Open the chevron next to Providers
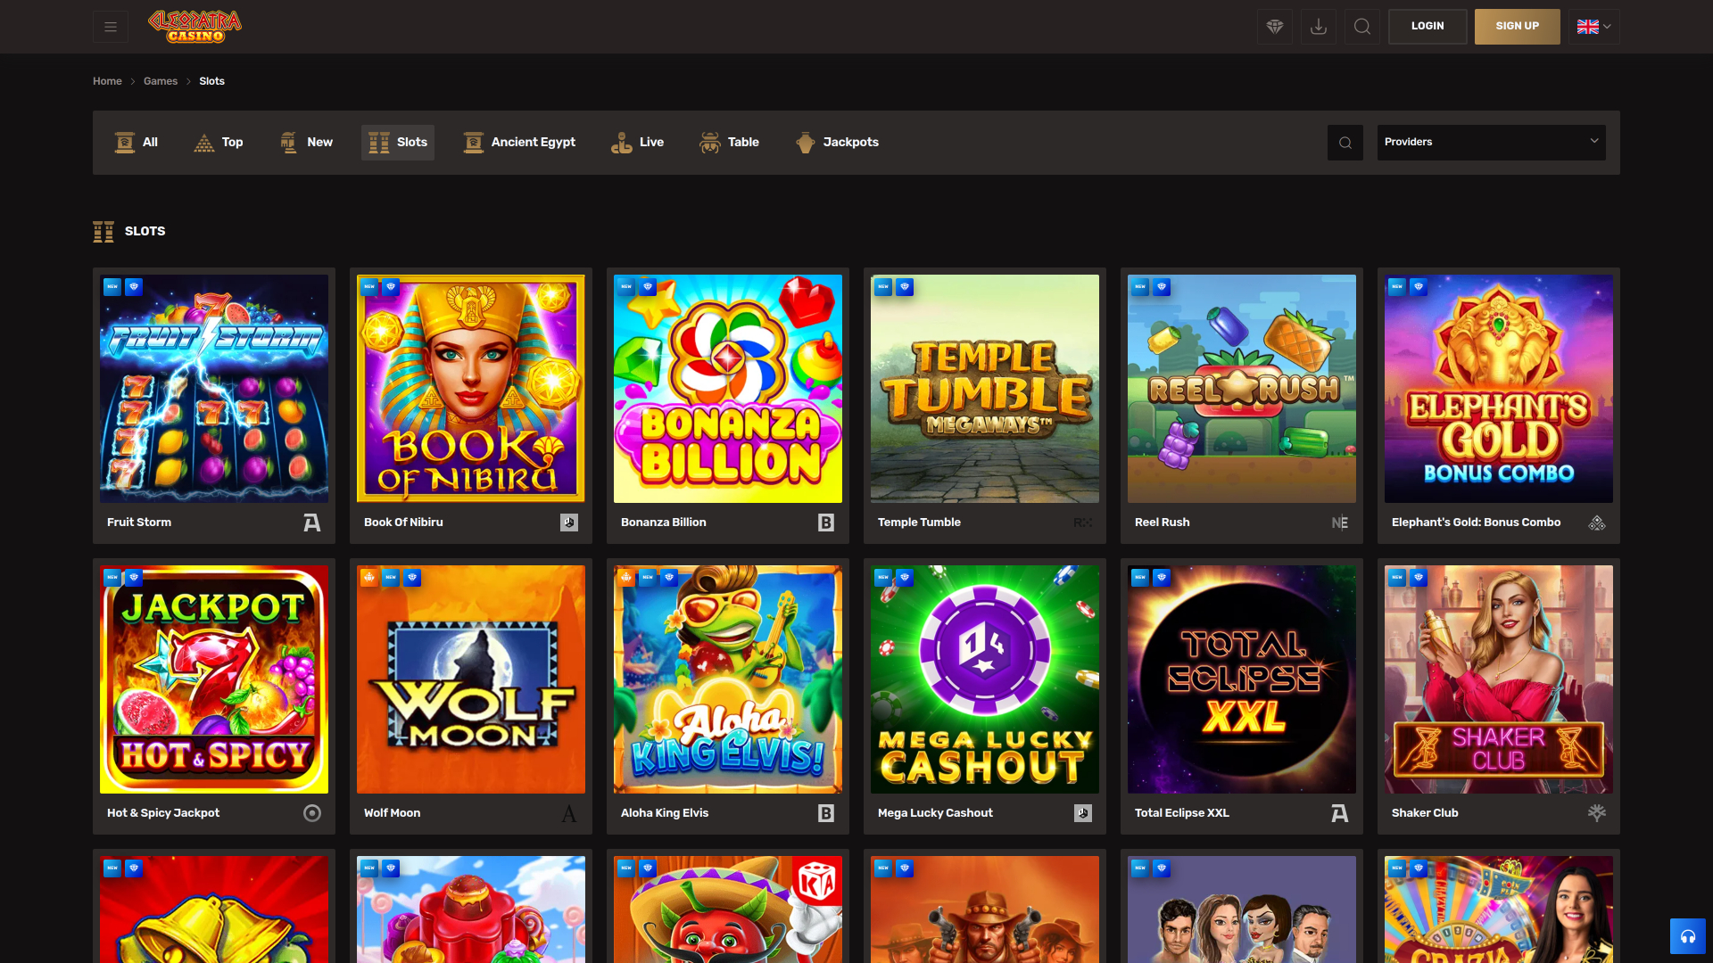This screenshot has height=963, width=1713. point(1594,141)
